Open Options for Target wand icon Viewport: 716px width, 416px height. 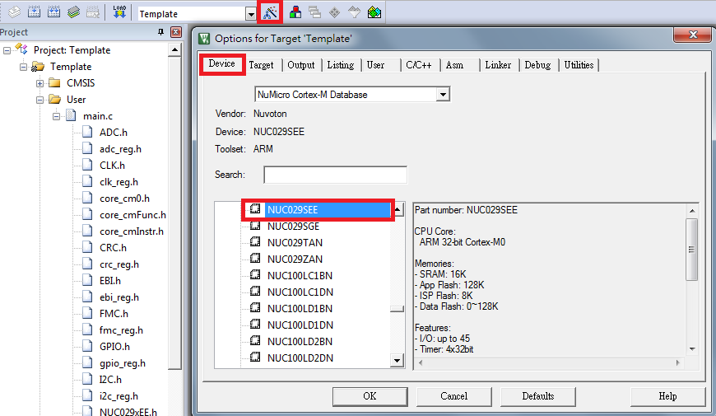(269, 13)
